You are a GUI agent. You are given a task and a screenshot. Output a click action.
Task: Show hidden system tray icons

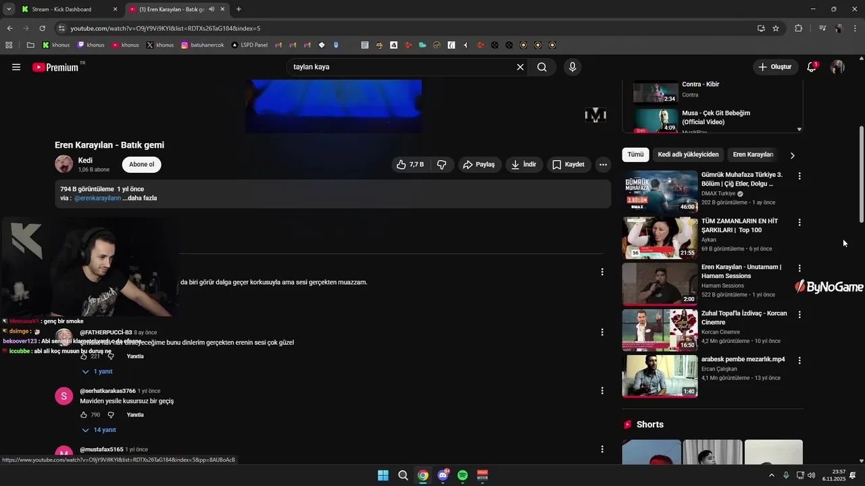coord(772,475)
